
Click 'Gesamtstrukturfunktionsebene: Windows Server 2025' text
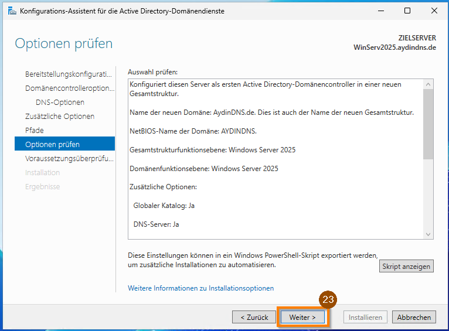[x=212, y=150]
